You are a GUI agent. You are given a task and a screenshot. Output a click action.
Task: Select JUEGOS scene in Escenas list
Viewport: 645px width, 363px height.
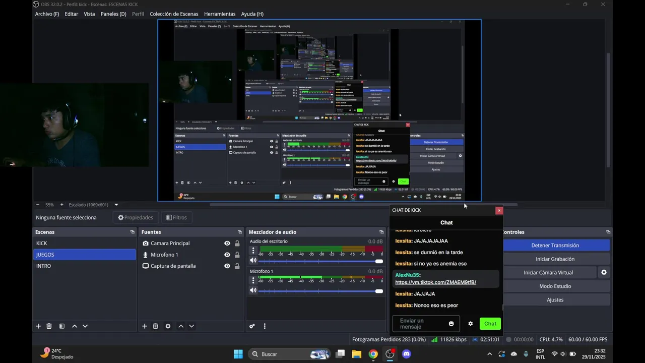[x=84, y=255]
